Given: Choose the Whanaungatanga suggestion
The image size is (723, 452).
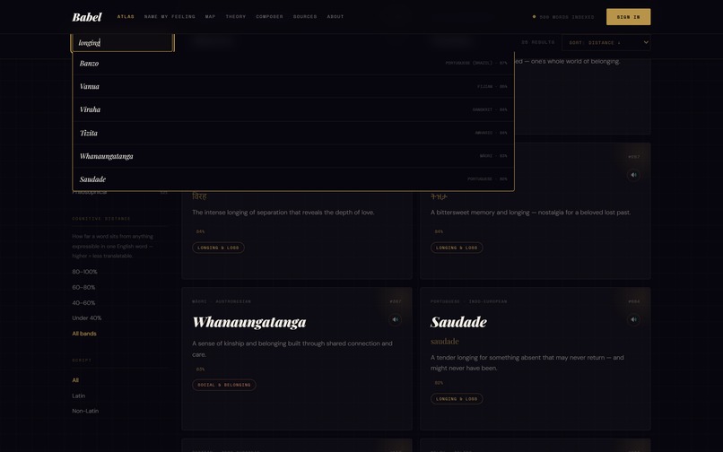Looking at the screenshot, I should click(293, 156).
